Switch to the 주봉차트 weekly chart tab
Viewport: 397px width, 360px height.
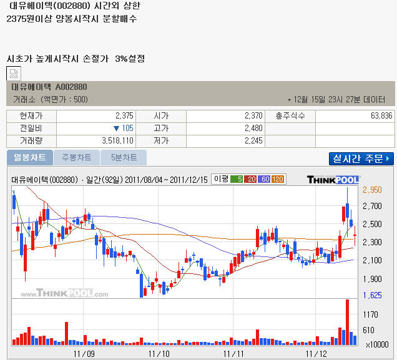pos(77,157)
